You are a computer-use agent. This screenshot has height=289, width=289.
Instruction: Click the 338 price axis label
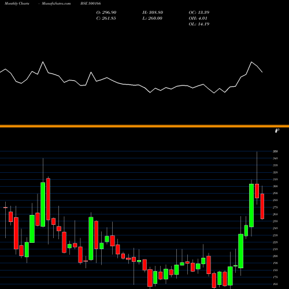tap(275, 165)
